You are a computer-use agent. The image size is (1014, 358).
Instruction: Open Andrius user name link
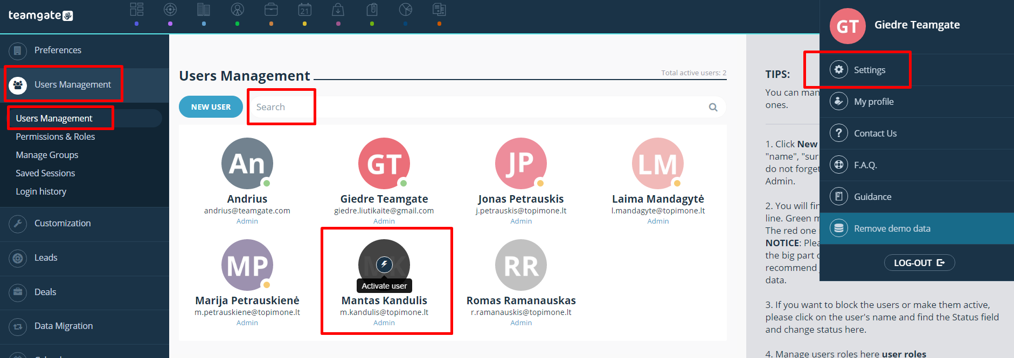pyautogui.click(x=247, y=199)
